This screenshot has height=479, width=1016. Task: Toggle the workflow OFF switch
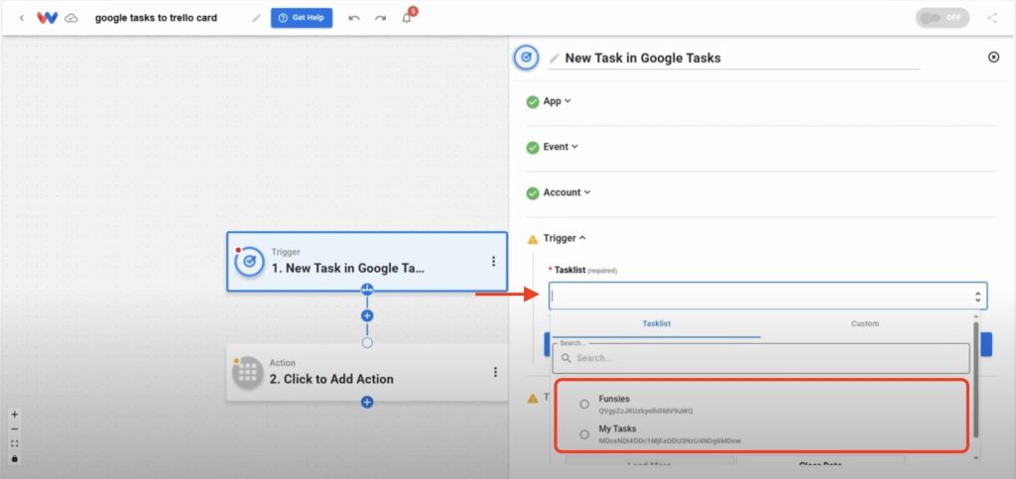(x=943, y=18)
